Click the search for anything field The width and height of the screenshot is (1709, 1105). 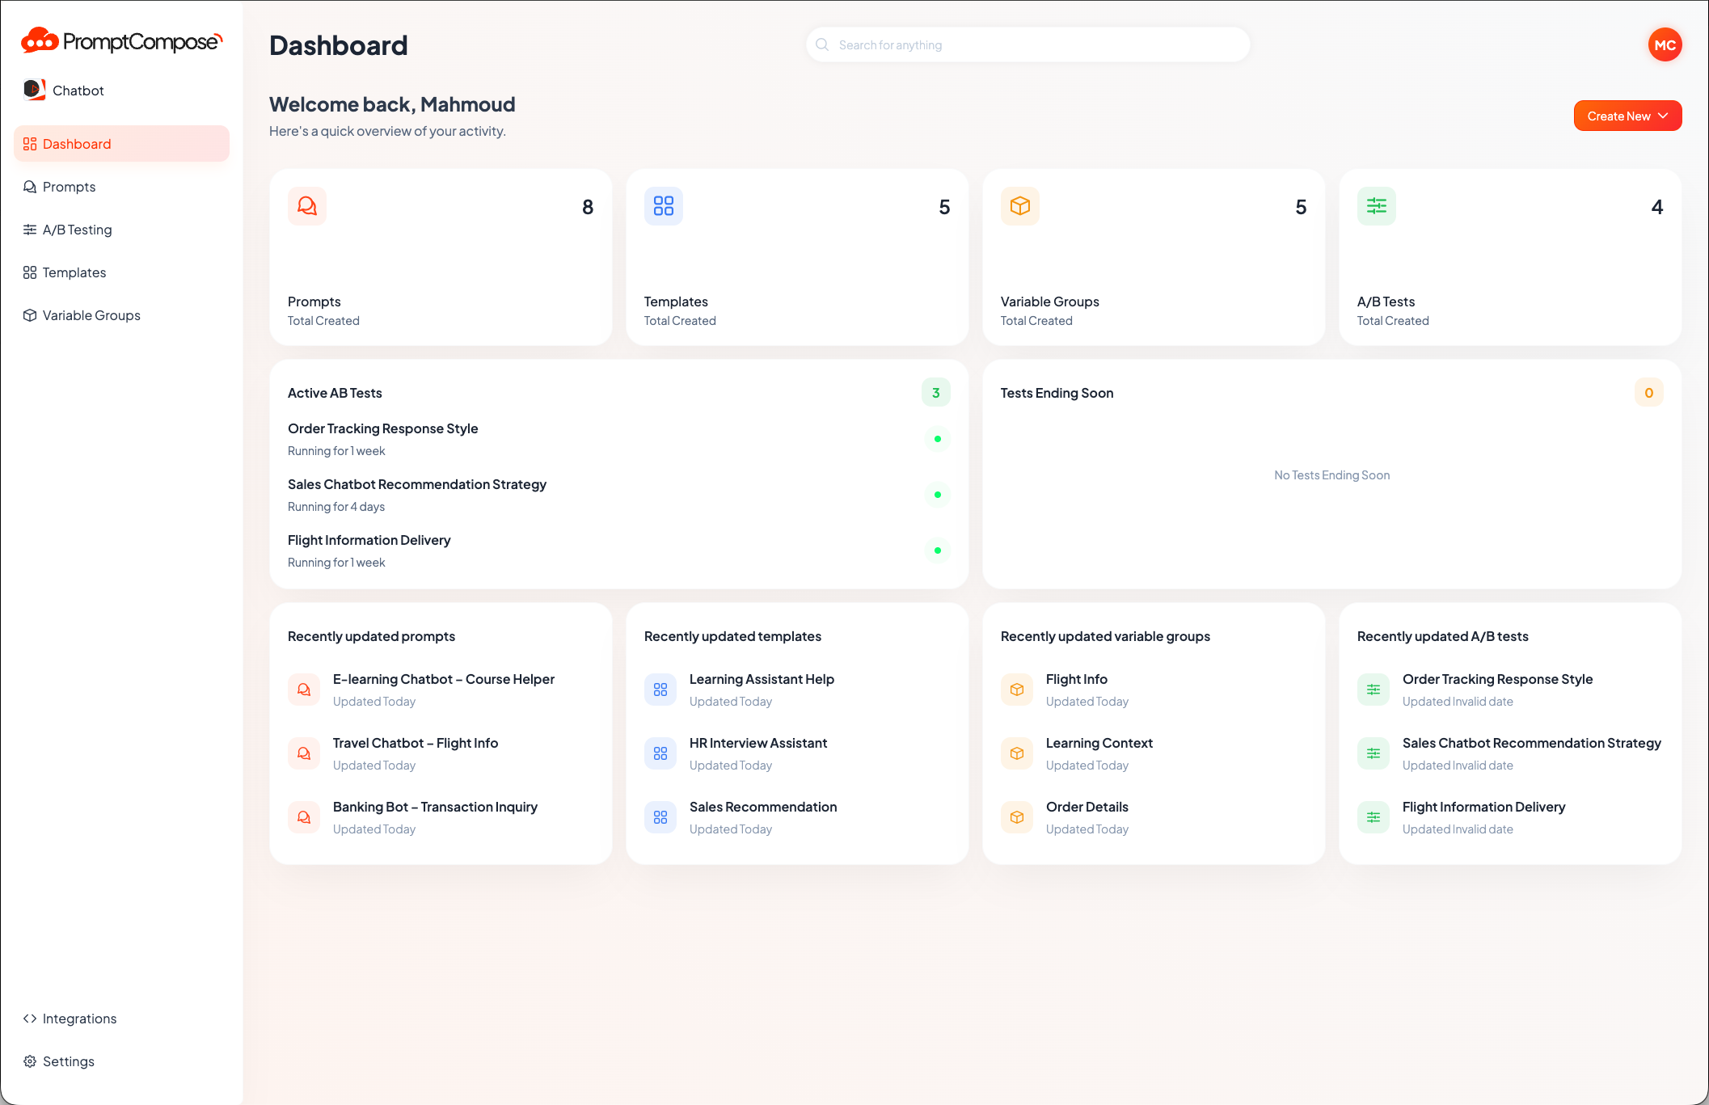pos(1027,44)
